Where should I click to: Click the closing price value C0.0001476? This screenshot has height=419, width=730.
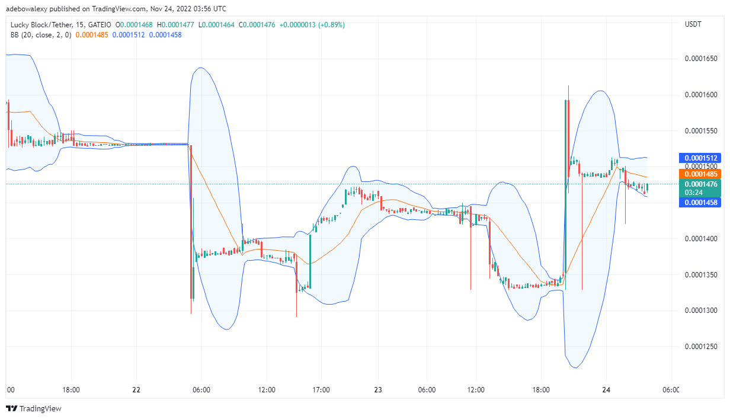(x=257, y=25)
